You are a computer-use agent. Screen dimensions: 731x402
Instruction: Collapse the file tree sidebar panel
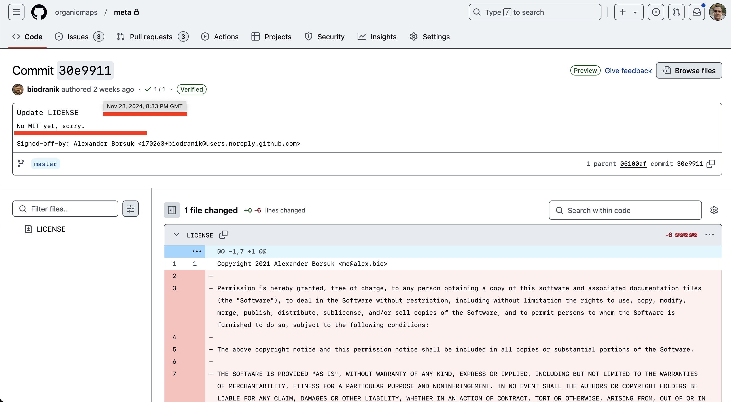pyautogui.click(x=172, y=210)
